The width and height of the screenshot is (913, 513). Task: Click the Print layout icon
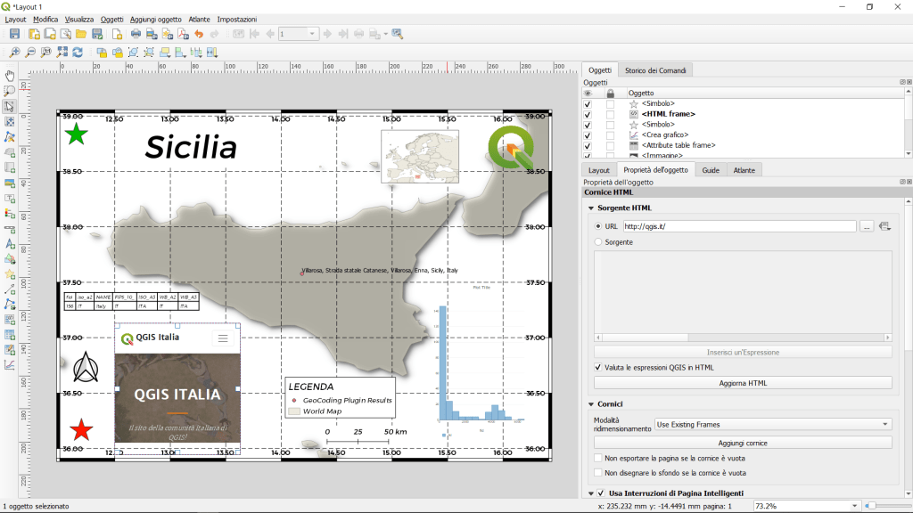(x=136, y=34)
